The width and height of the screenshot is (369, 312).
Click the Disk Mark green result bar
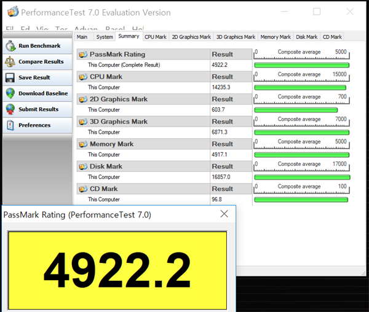[x=302, y=177]
